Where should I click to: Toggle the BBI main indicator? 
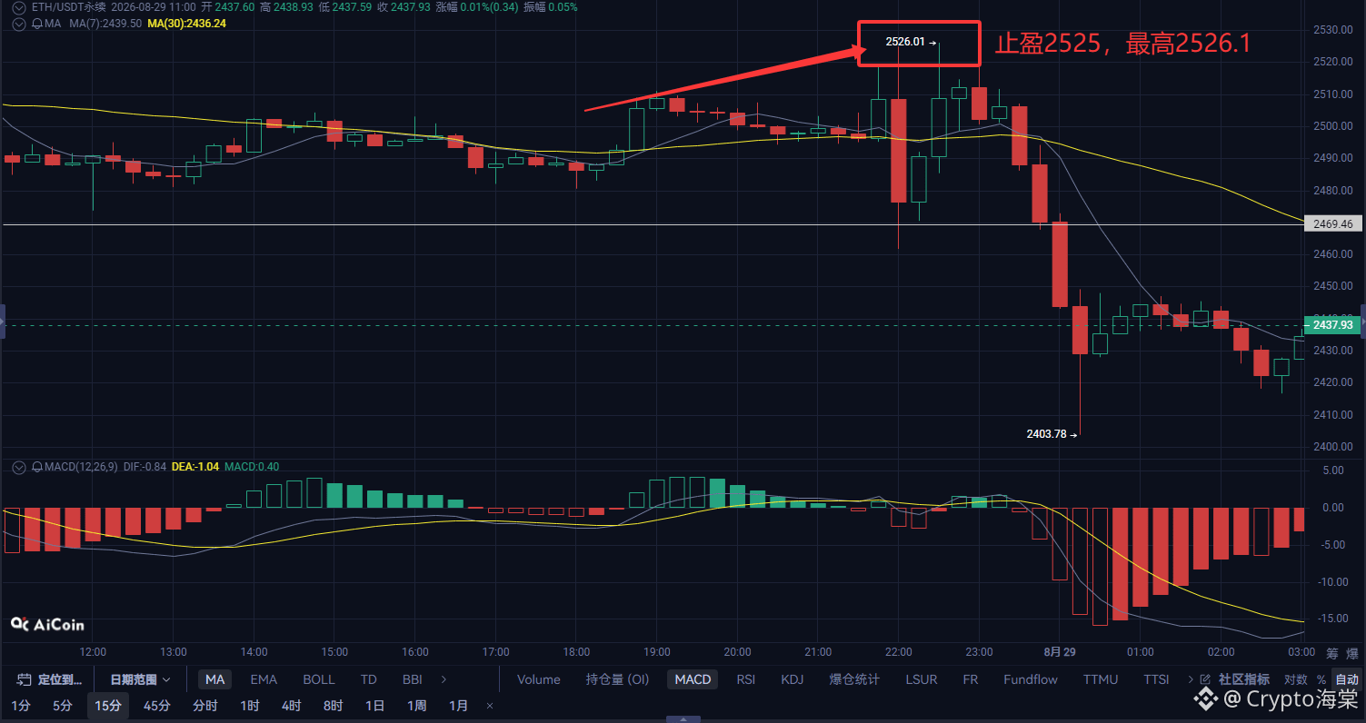pos(412,679)
